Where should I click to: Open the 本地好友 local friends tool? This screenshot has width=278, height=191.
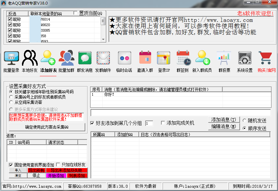(x=30, y=61)
